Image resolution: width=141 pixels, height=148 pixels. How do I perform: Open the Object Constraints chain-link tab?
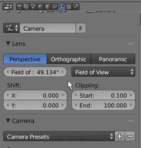click(54, 7)
